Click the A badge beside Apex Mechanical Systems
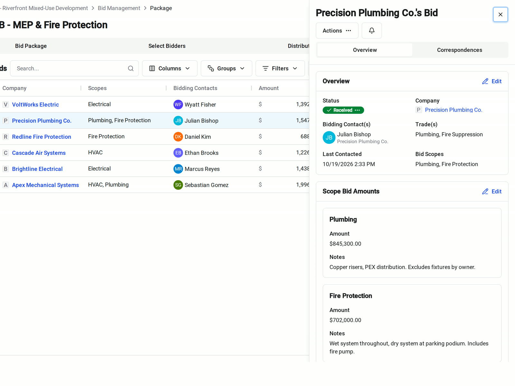Viewport: 515px width, 386px height. point(5,185)
